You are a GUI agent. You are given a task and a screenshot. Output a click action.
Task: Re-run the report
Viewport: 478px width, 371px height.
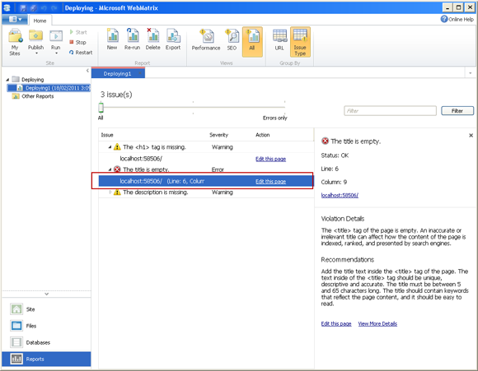tap(133, 39)
